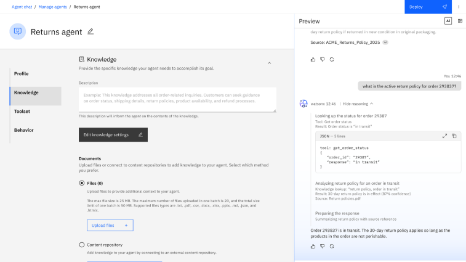Regenerate the last response about order 293837
Screen dimensions: 466x262
coord(332,246)
